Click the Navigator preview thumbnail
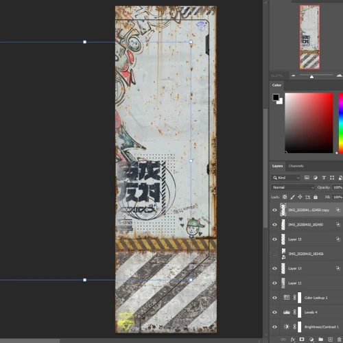This screenshot has height=343, width=343. 309,37
